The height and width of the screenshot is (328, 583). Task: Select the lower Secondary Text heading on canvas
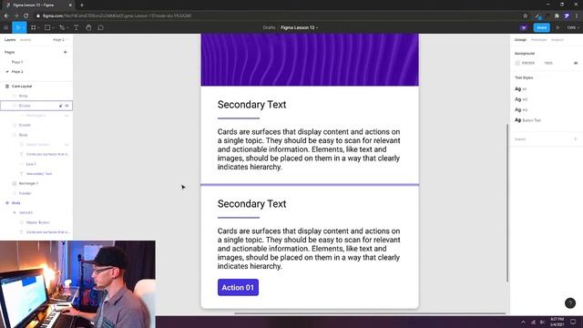pyautogui.click(x=251, y=204)
